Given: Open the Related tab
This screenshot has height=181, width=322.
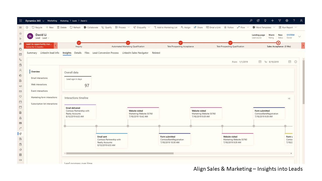Looking at the screenshot, I should click(x=156, y=53).
